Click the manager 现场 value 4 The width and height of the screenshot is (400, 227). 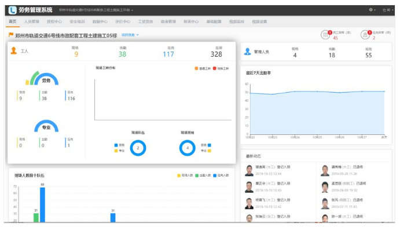(295, 55)
